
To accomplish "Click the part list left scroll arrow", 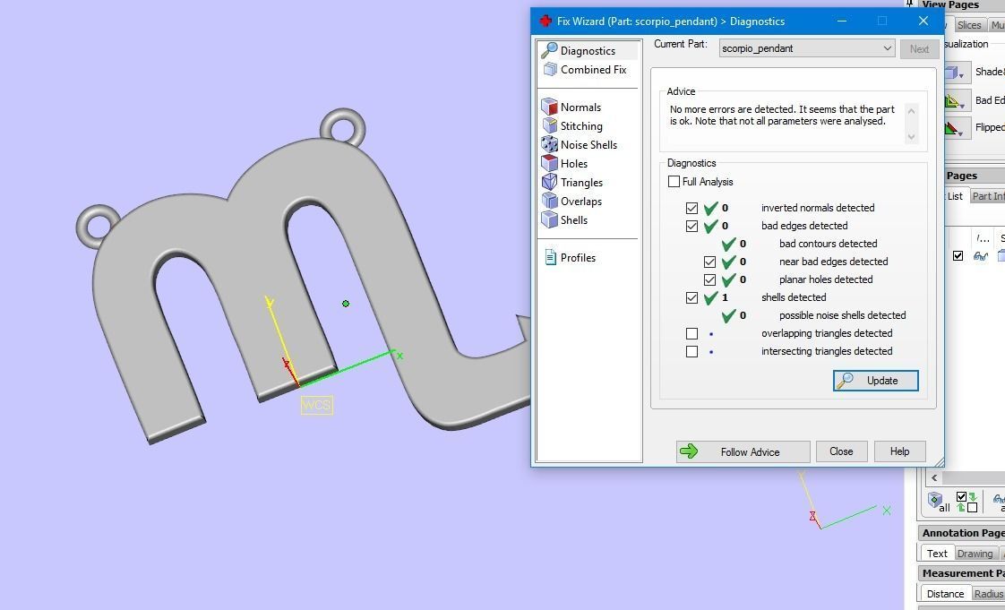I will (934, 477).
